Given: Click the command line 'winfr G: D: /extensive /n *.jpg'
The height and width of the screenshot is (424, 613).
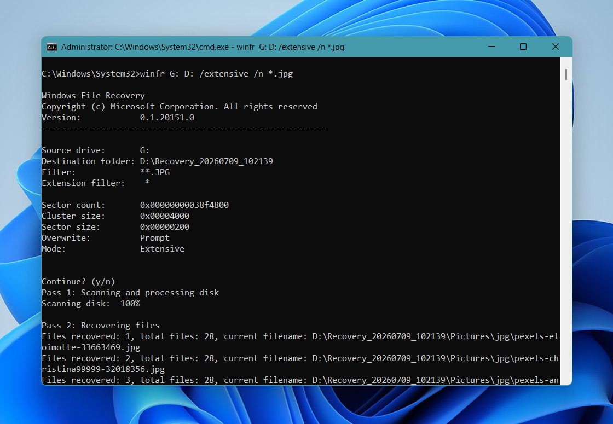Looking at the screenshot, I should (x=216, y=74).
